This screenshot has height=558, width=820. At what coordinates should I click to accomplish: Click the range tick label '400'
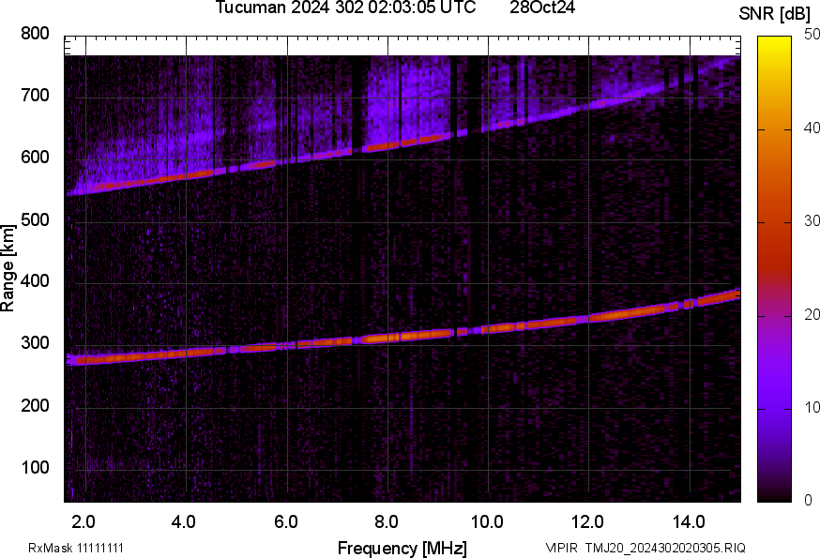[x=35, y=281]
